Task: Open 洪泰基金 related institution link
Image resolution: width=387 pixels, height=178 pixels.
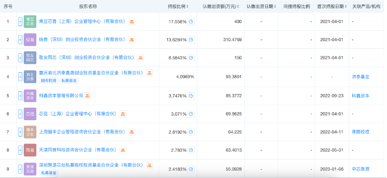Action: pos(360,77)
